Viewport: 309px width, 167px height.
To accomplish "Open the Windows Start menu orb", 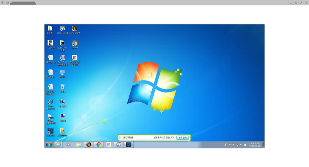I will pyautogui.click(x=49, y=145).
